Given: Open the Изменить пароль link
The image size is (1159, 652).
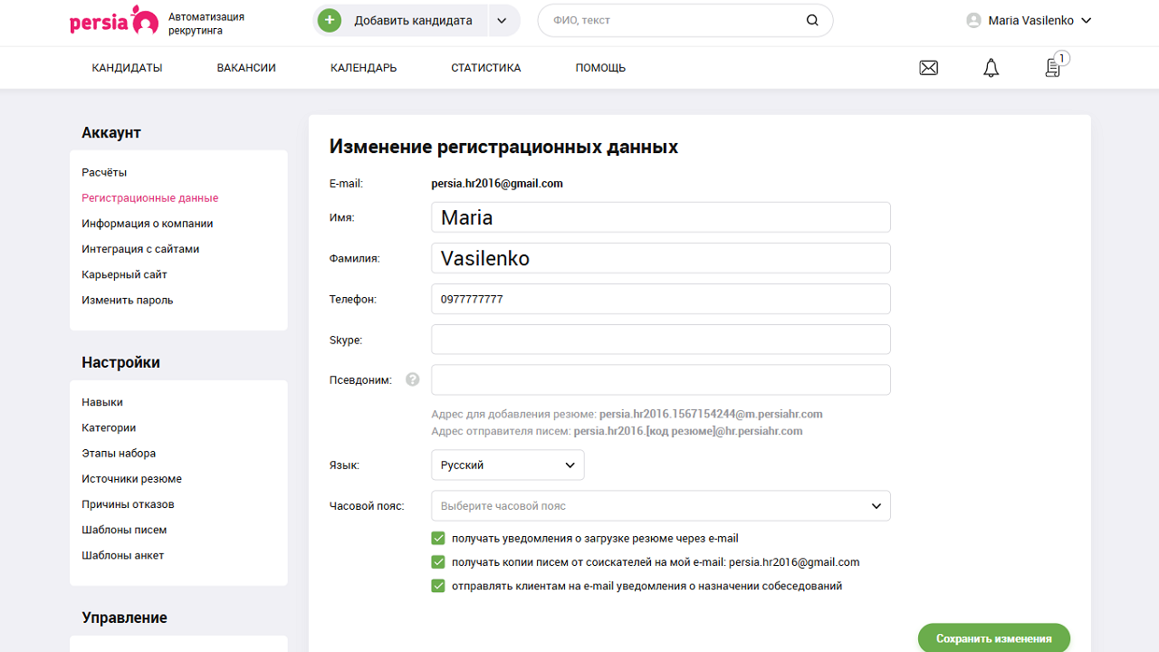Looking at the screenshot, I should 126,299.
